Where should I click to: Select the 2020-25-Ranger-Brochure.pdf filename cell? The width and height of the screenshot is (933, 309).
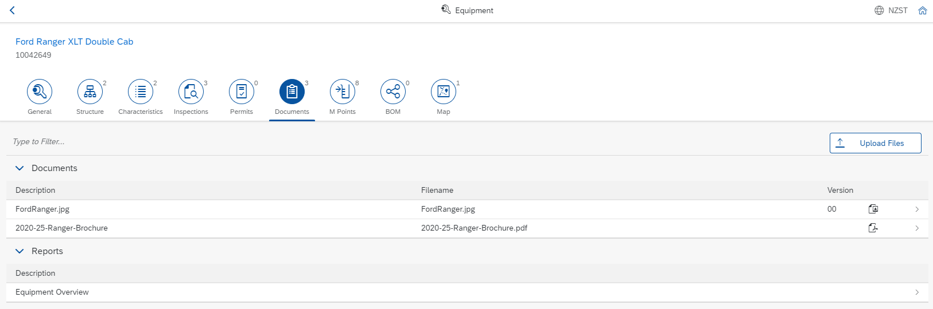tap(474, 228)
